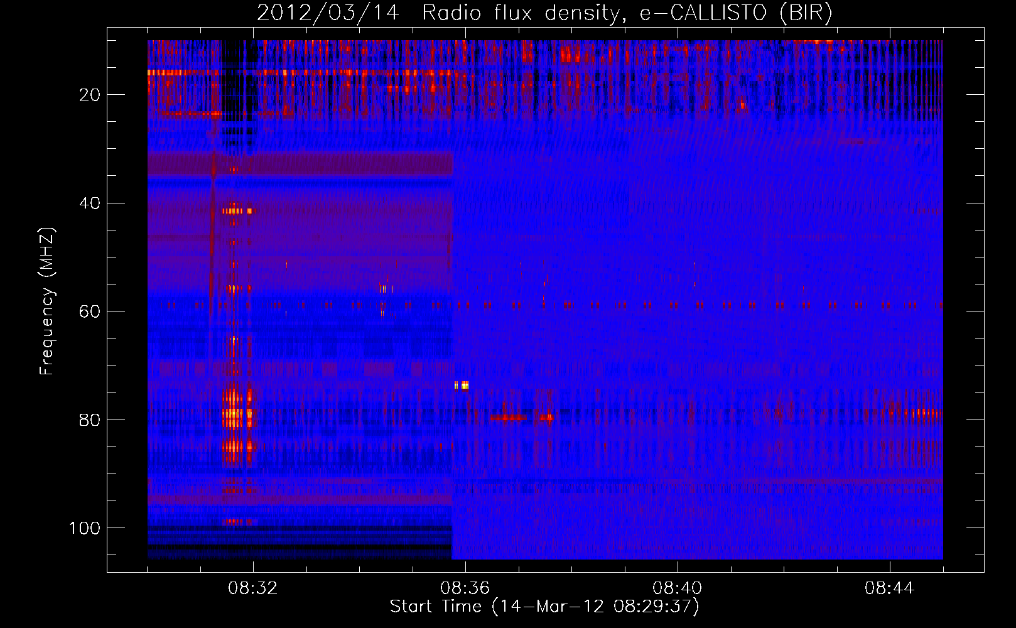The height and width of the screenshot is (628, 1016).
Task: Click the "Start Time (14-Mar-12 08:29:37)" label
Action: pyautogui.click(x=544, y=607)
